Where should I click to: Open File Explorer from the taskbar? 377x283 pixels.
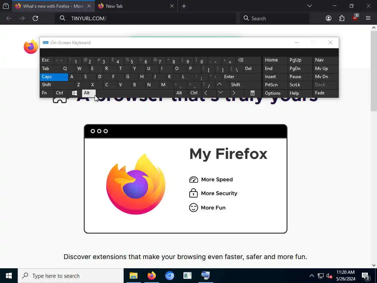pos(133,276)
